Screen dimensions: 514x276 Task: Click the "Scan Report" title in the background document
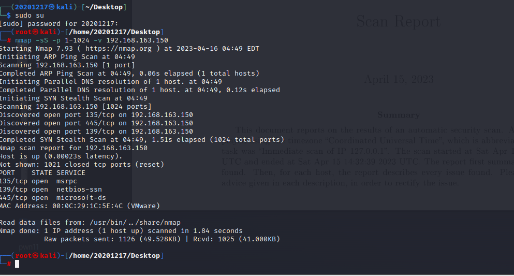pos(398,22)
